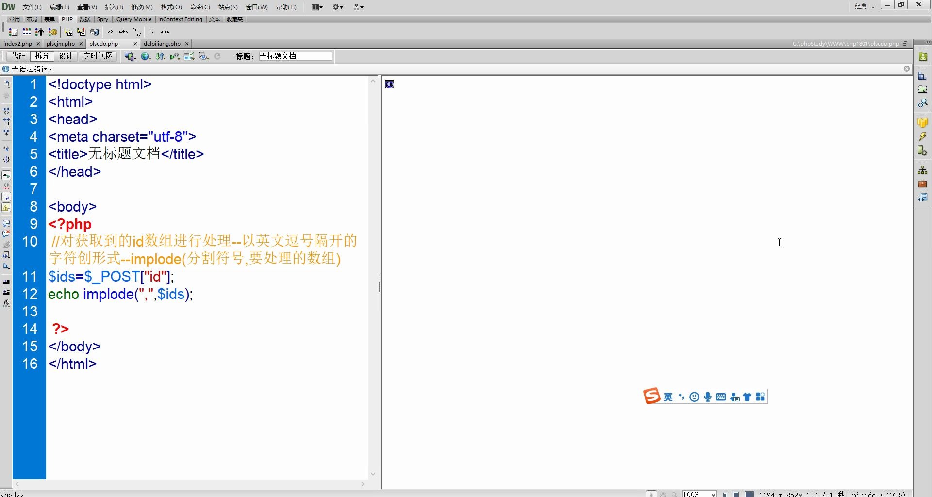Screen dimensions: 932x497
Task: Click the 拆分 split view button
Action: 42,56
